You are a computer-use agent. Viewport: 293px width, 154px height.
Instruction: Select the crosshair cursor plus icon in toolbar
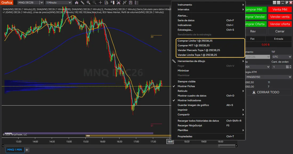coord(100,3)
